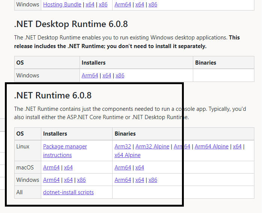Download Arm64 binary in top Windows row
The height and width of the screenshot is (213, 269).
123,5
